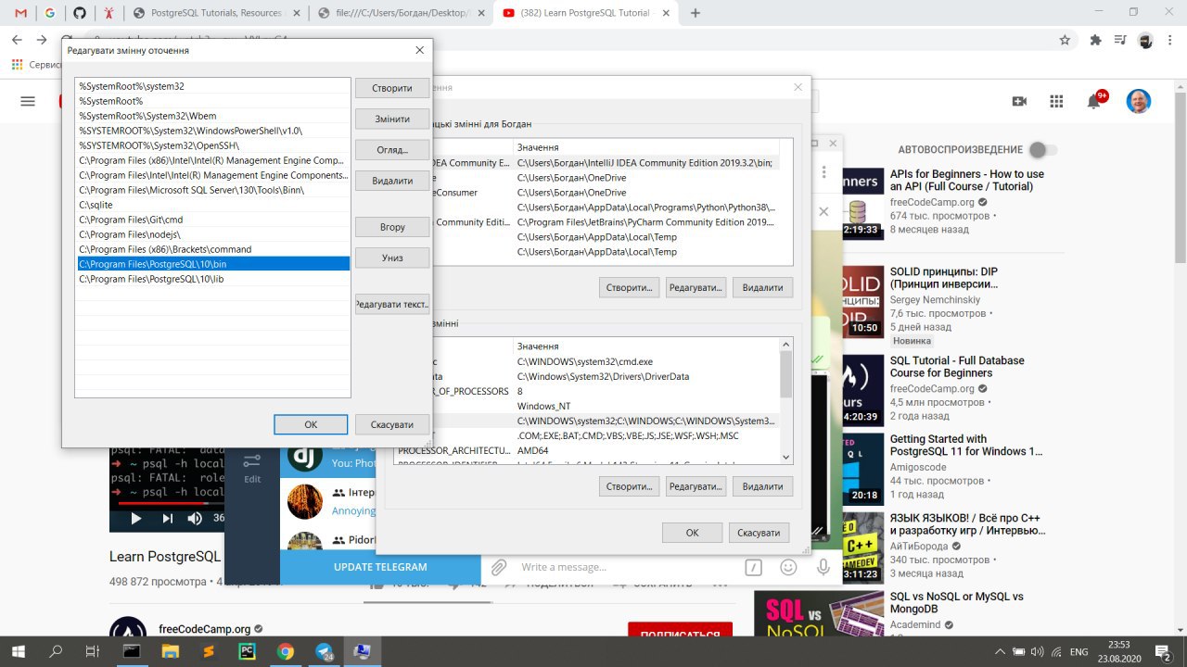Select %SystemRoot%\system32 entry
The image size is (1187, 667).
(x=213, y=86)
